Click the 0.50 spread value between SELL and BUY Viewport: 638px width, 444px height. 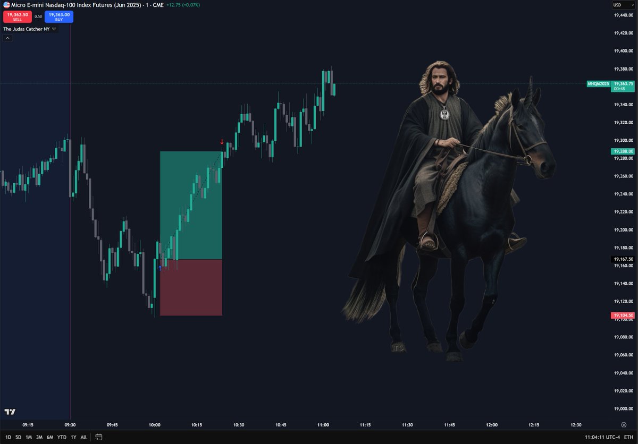tap(38, 16)
